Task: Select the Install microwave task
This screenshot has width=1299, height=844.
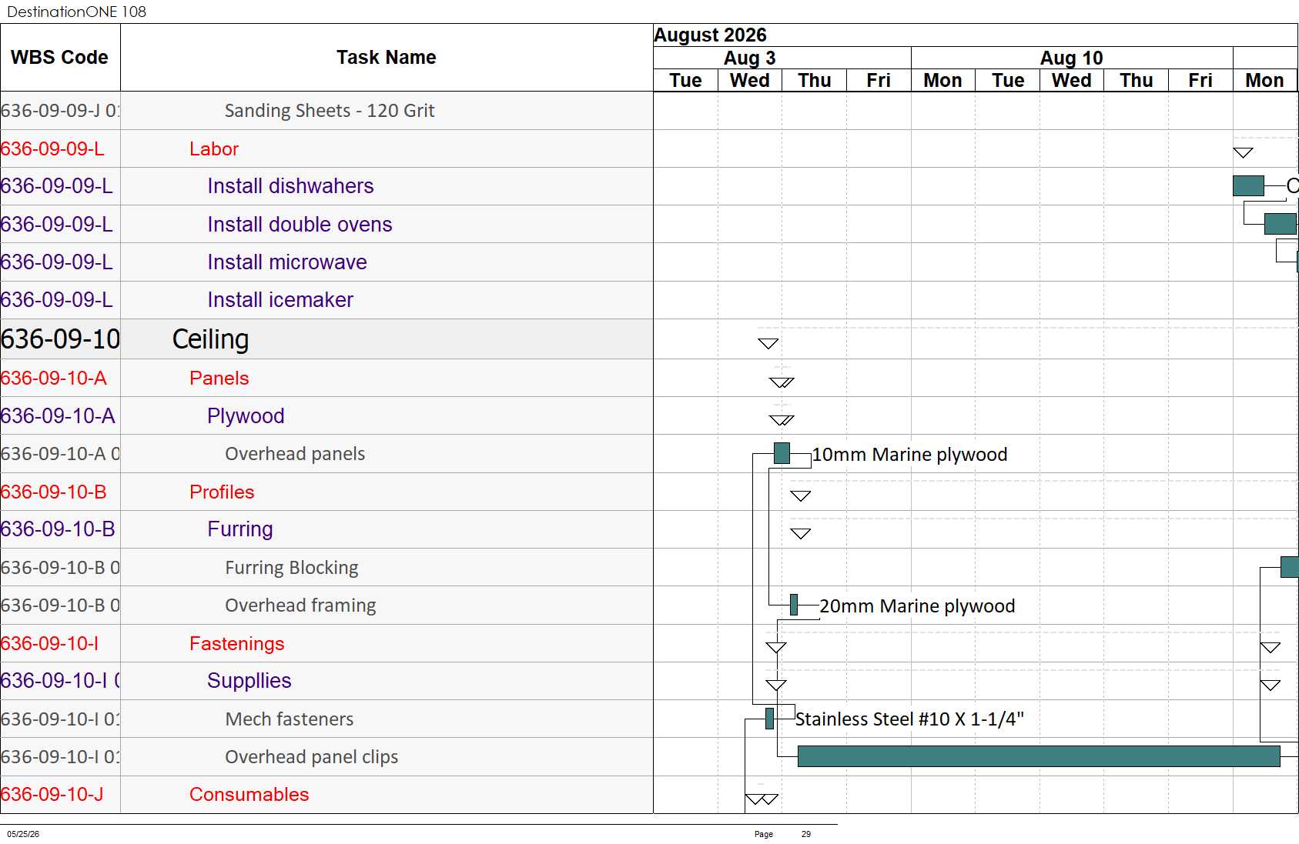Action: (287, 262)
